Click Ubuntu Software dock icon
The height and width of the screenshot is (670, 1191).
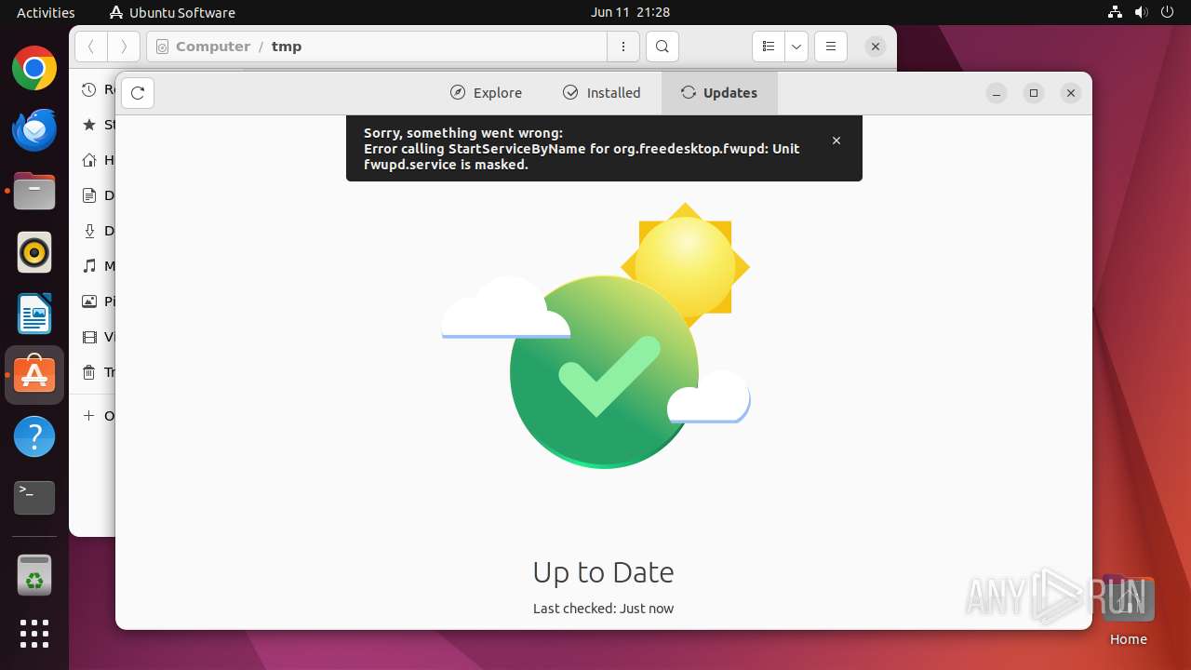34,375
